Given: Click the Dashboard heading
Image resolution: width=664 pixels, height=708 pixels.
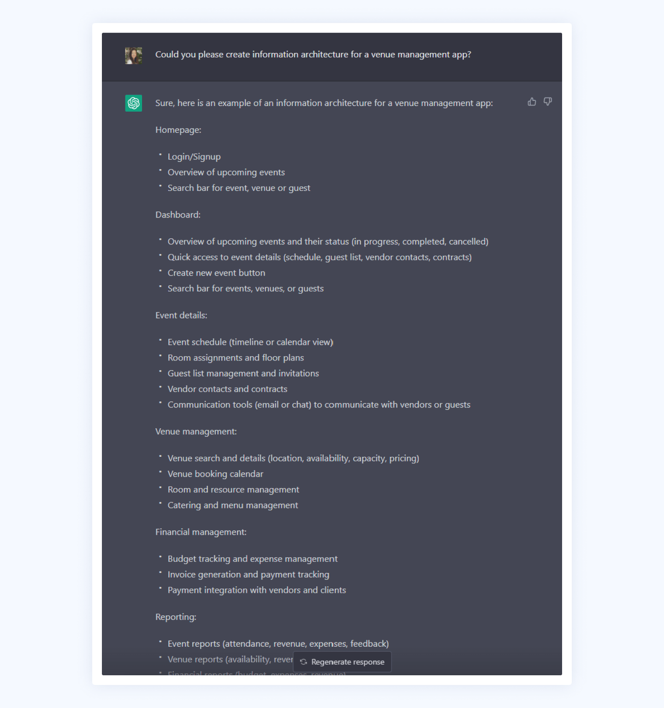Looking at the screenshot, I should point(177,214).
